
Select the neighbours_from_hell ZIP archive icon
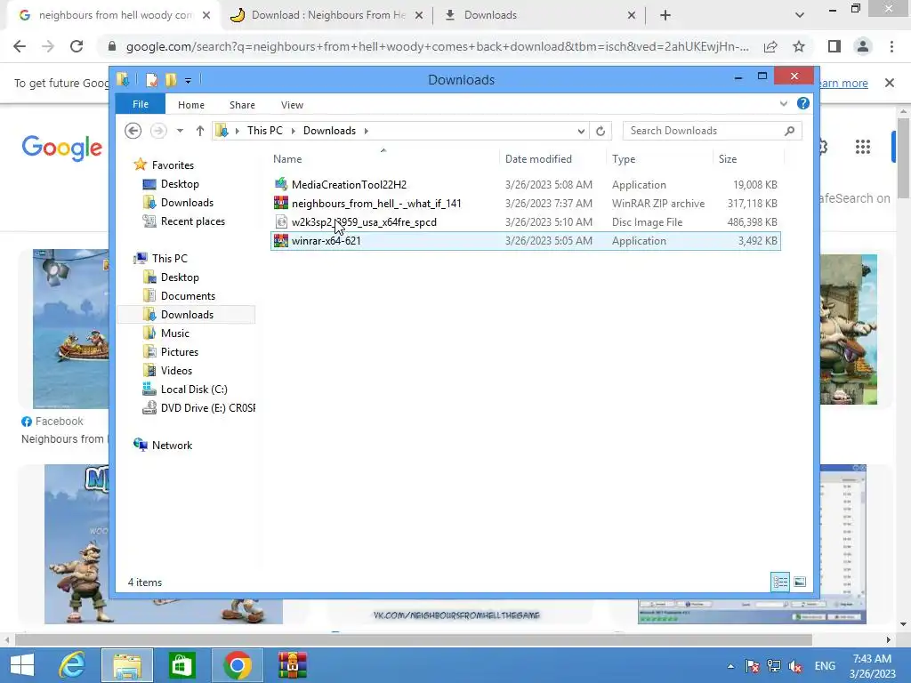[281, 204]
